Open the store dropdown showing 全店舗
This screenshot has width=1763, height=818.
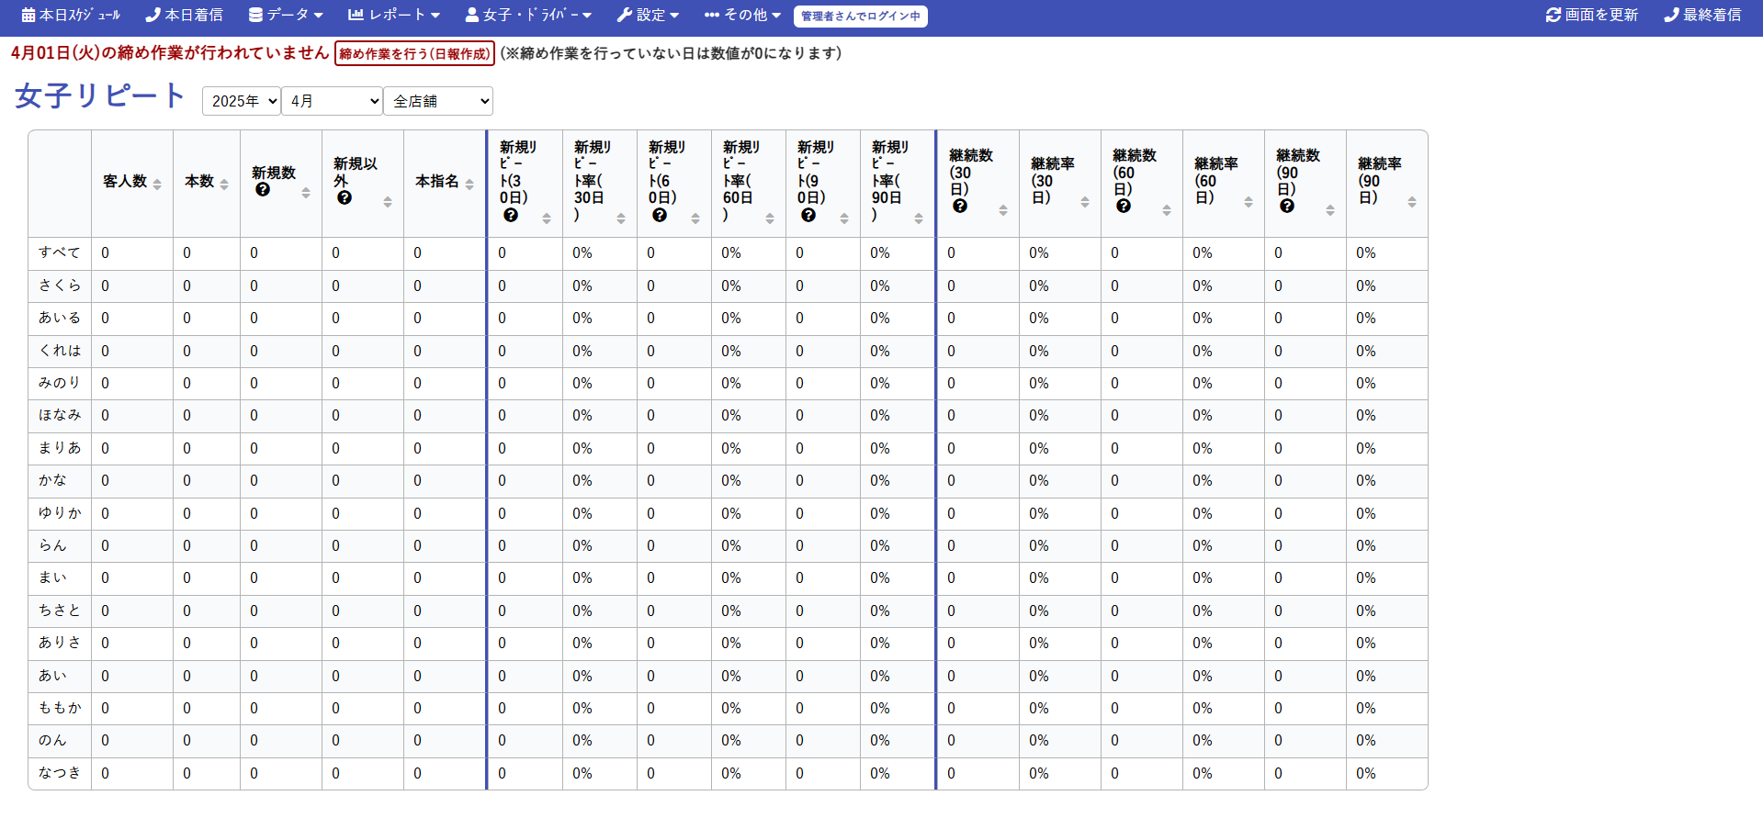tap(437, 101)
